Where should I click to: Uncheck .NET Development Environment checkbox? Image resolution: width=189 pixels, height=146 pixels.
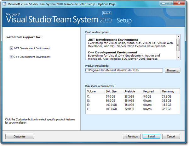click(11, 48)
